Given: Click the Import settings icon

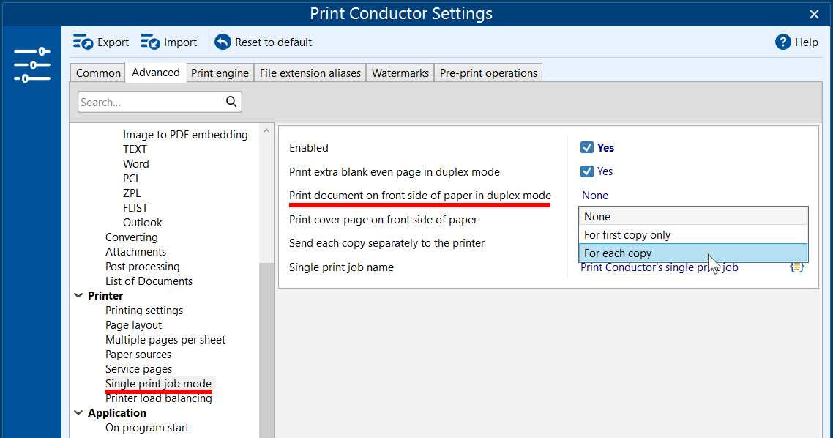Looking at the screenshot, I should pyautogui.click(x=150, y=42).
